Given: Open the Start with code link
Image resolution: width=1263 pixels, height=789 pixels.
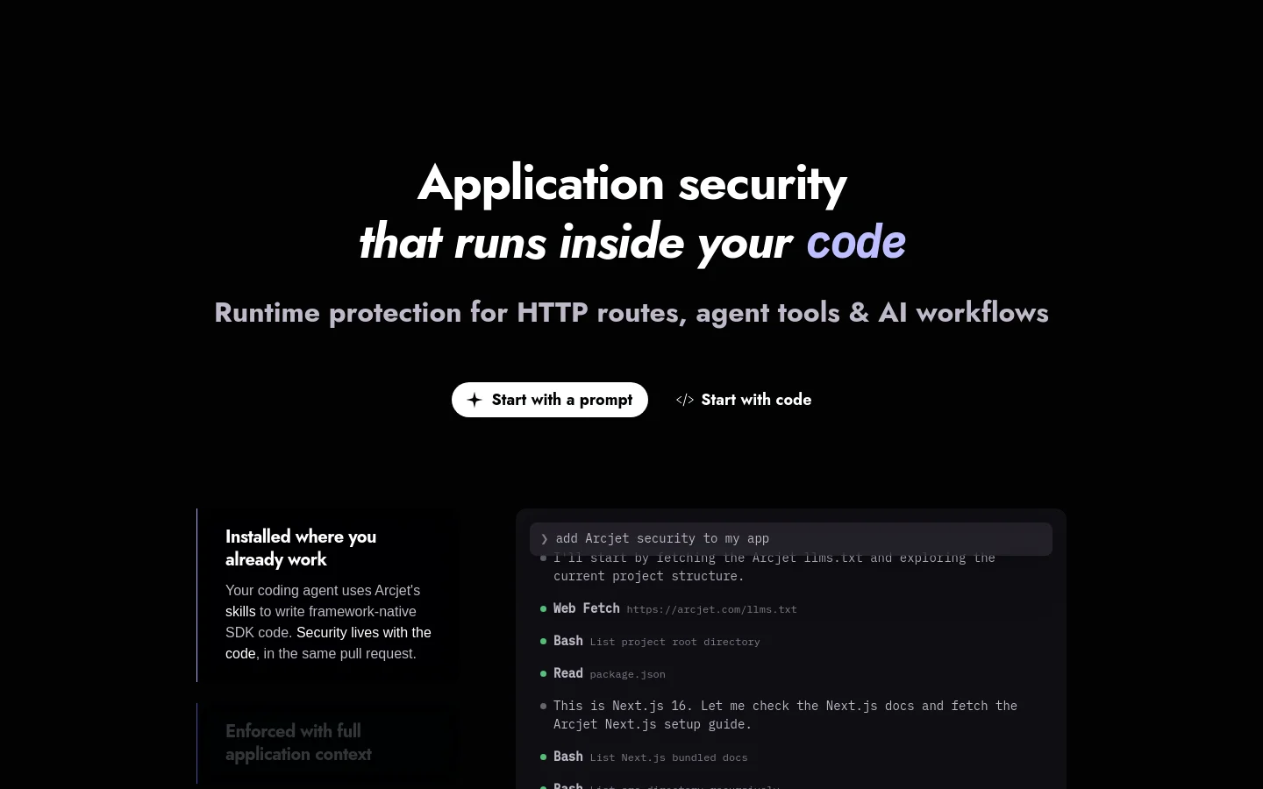Looking at the screenshot, I should click(x=744, y=400).
